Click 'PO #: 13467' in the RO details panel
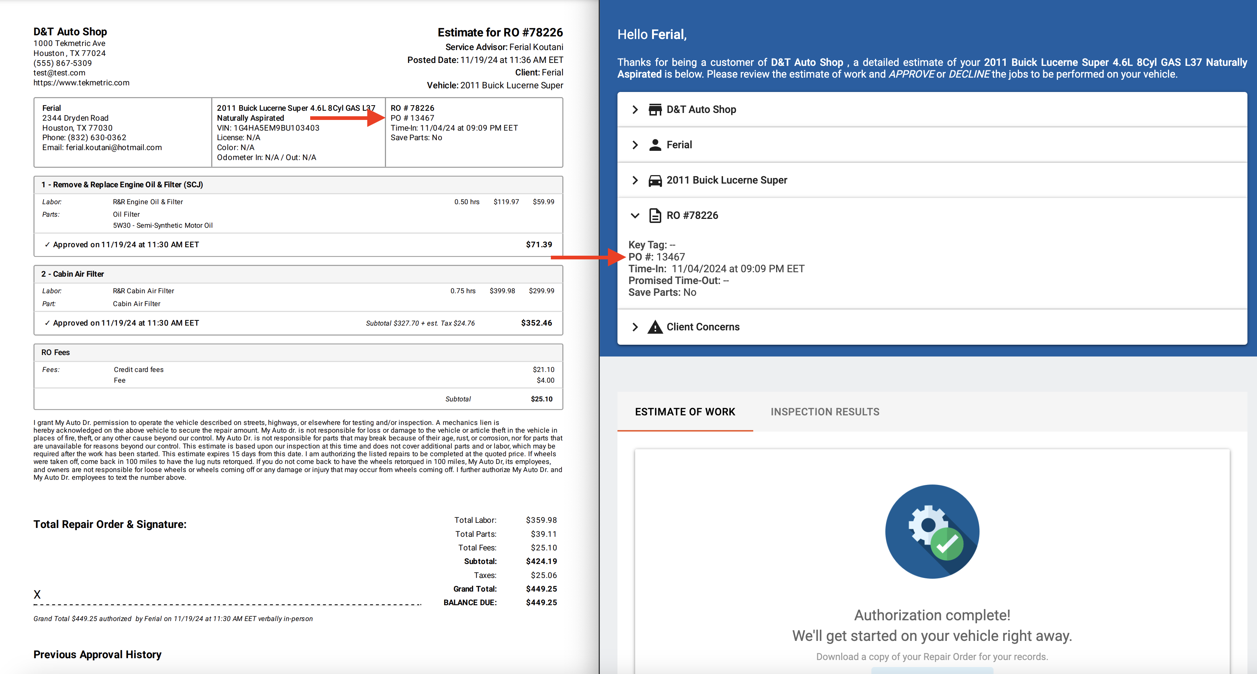The width and height of the screenshot is (1257, 674). [x=656, y=257]
